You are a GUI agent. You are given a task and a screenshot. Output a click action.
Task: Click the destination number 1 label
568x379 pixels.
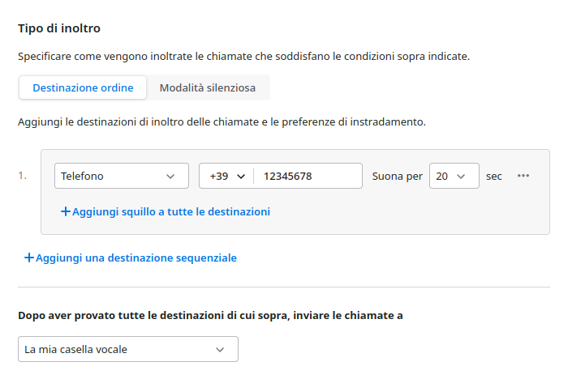(22, 175)
